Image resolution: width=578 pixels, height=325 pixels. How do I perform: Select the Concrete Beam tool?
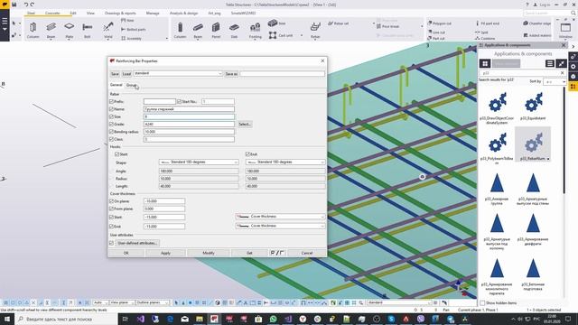(x=198, y=30)
